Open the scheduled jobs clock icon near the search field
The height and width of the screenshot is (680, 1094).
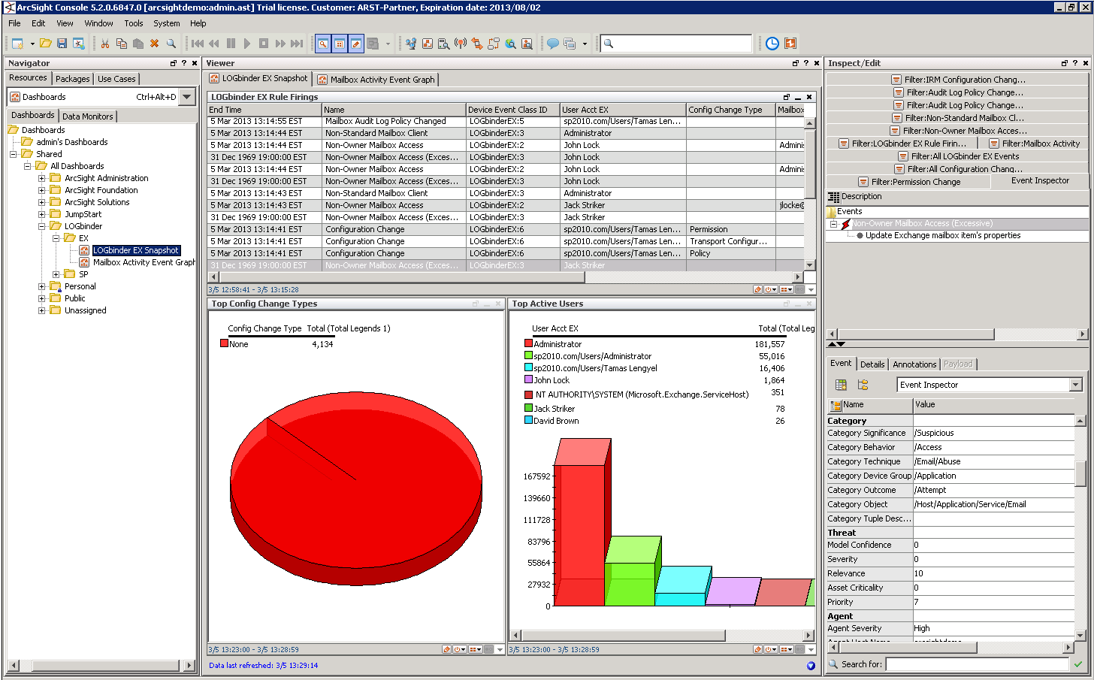click(x=772, y=44)
